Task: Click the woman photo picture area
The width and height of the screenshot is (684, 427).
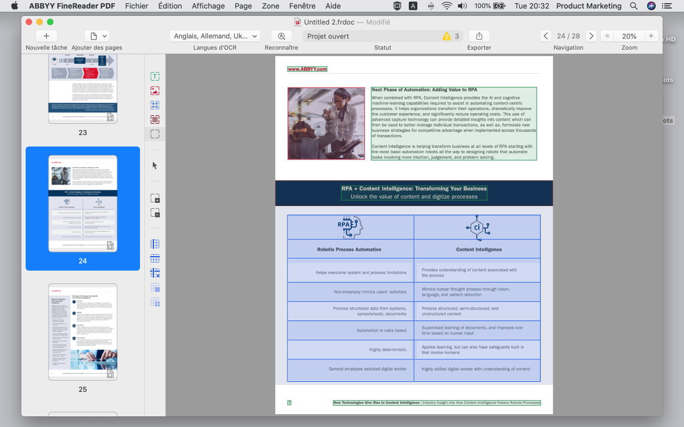Action: (x=326, y=123)
